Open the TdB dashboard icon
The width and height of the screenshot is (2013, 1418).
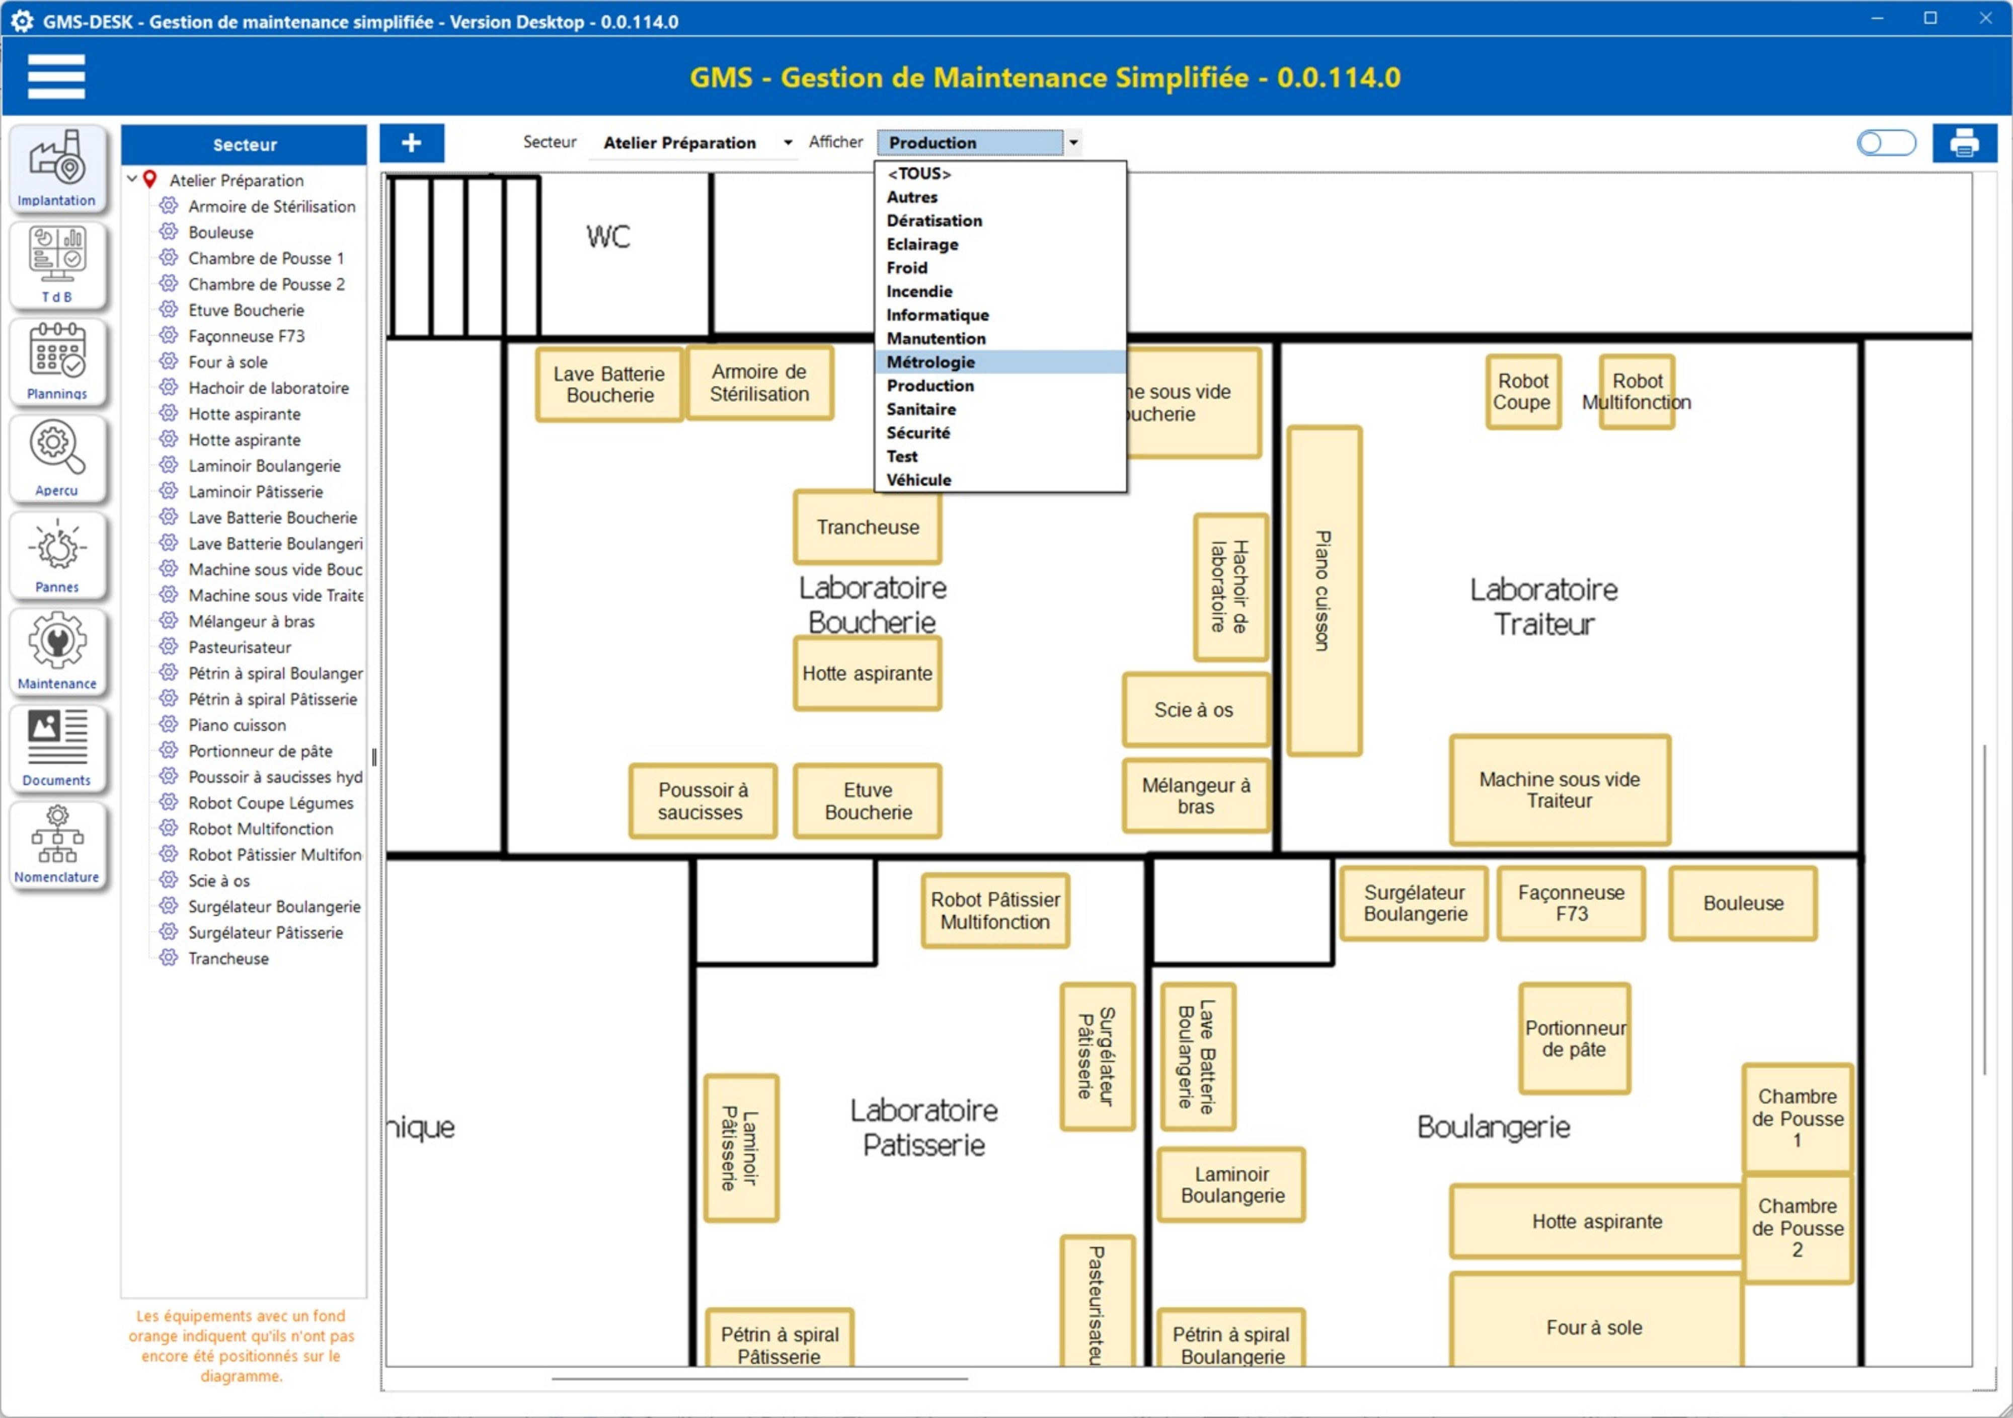point(57,264)
